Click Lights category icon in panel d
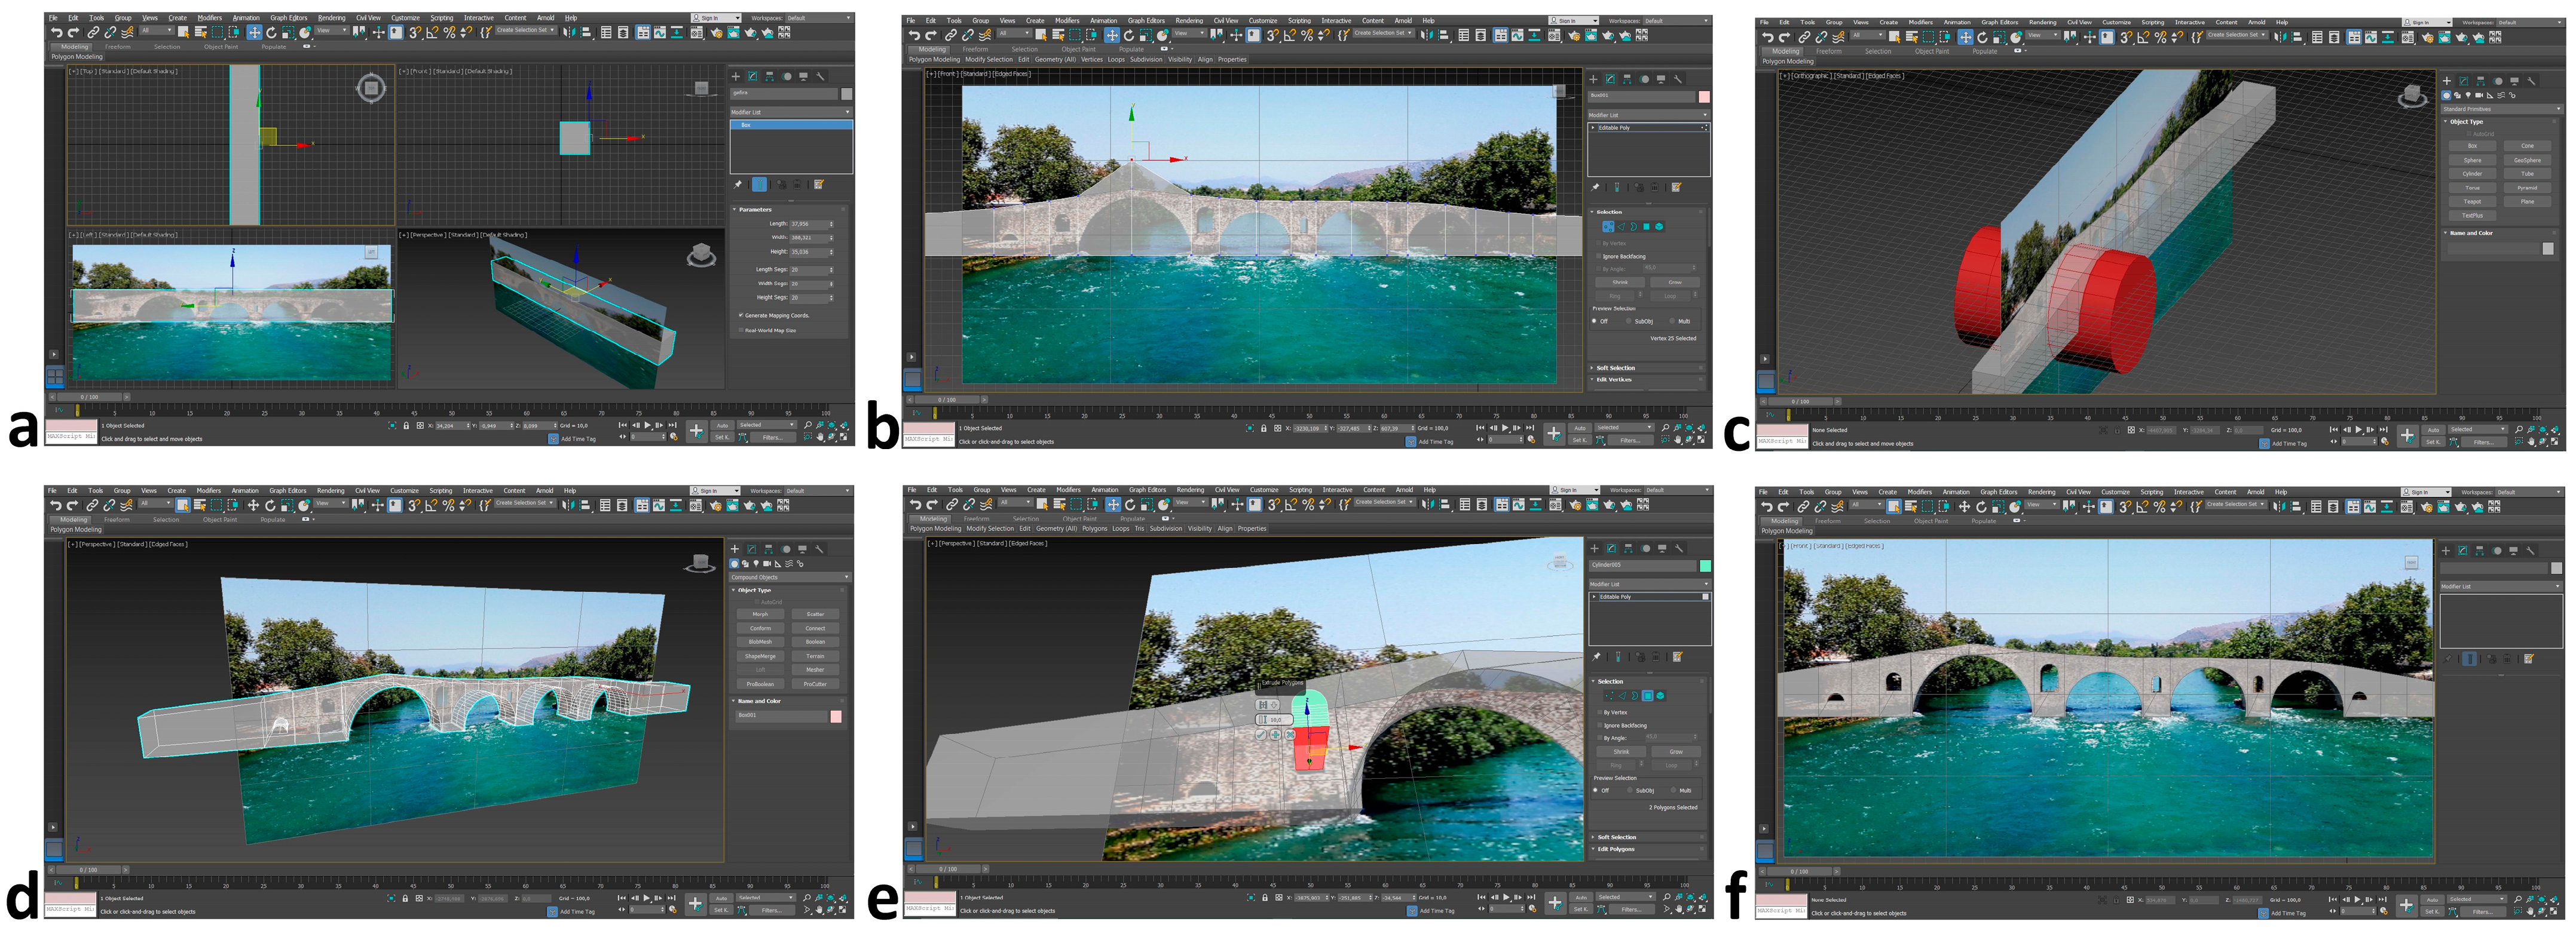Image resolution: width=2576 pixels, height=937 pixels. [x=755, y=563]
